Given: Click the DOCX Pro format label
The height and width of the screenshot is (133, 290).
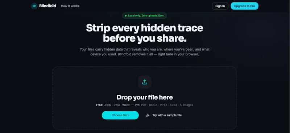Looking at the screenshot, I should point(153,105).
